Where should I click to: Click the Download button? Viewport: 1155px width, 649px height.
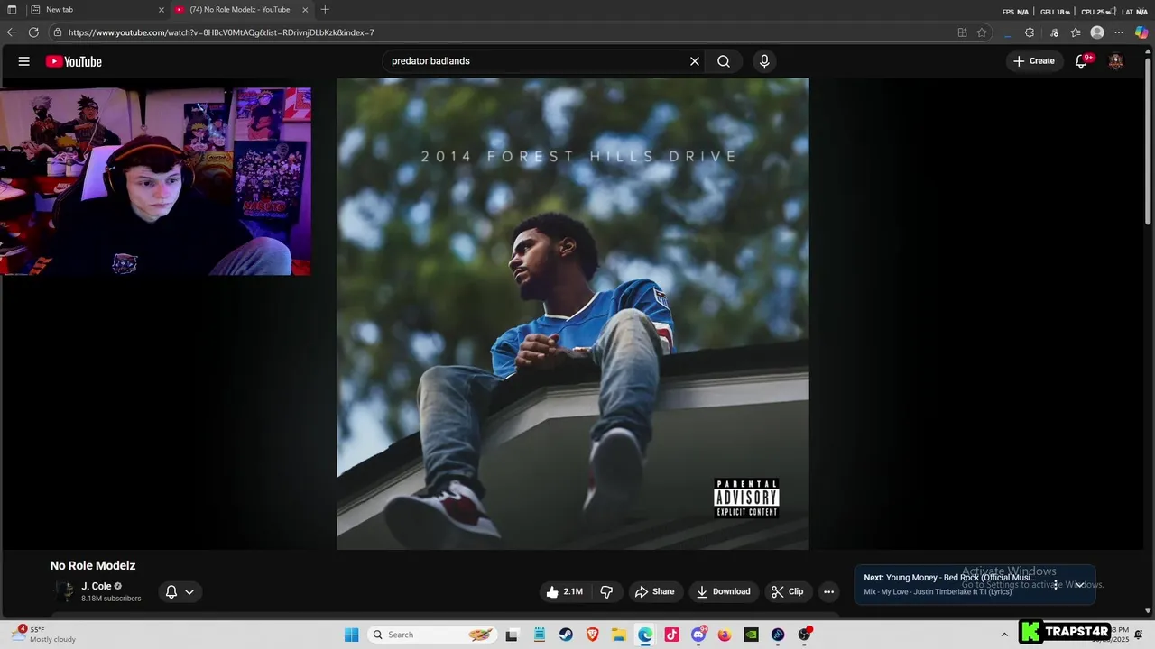coord(723,591)
